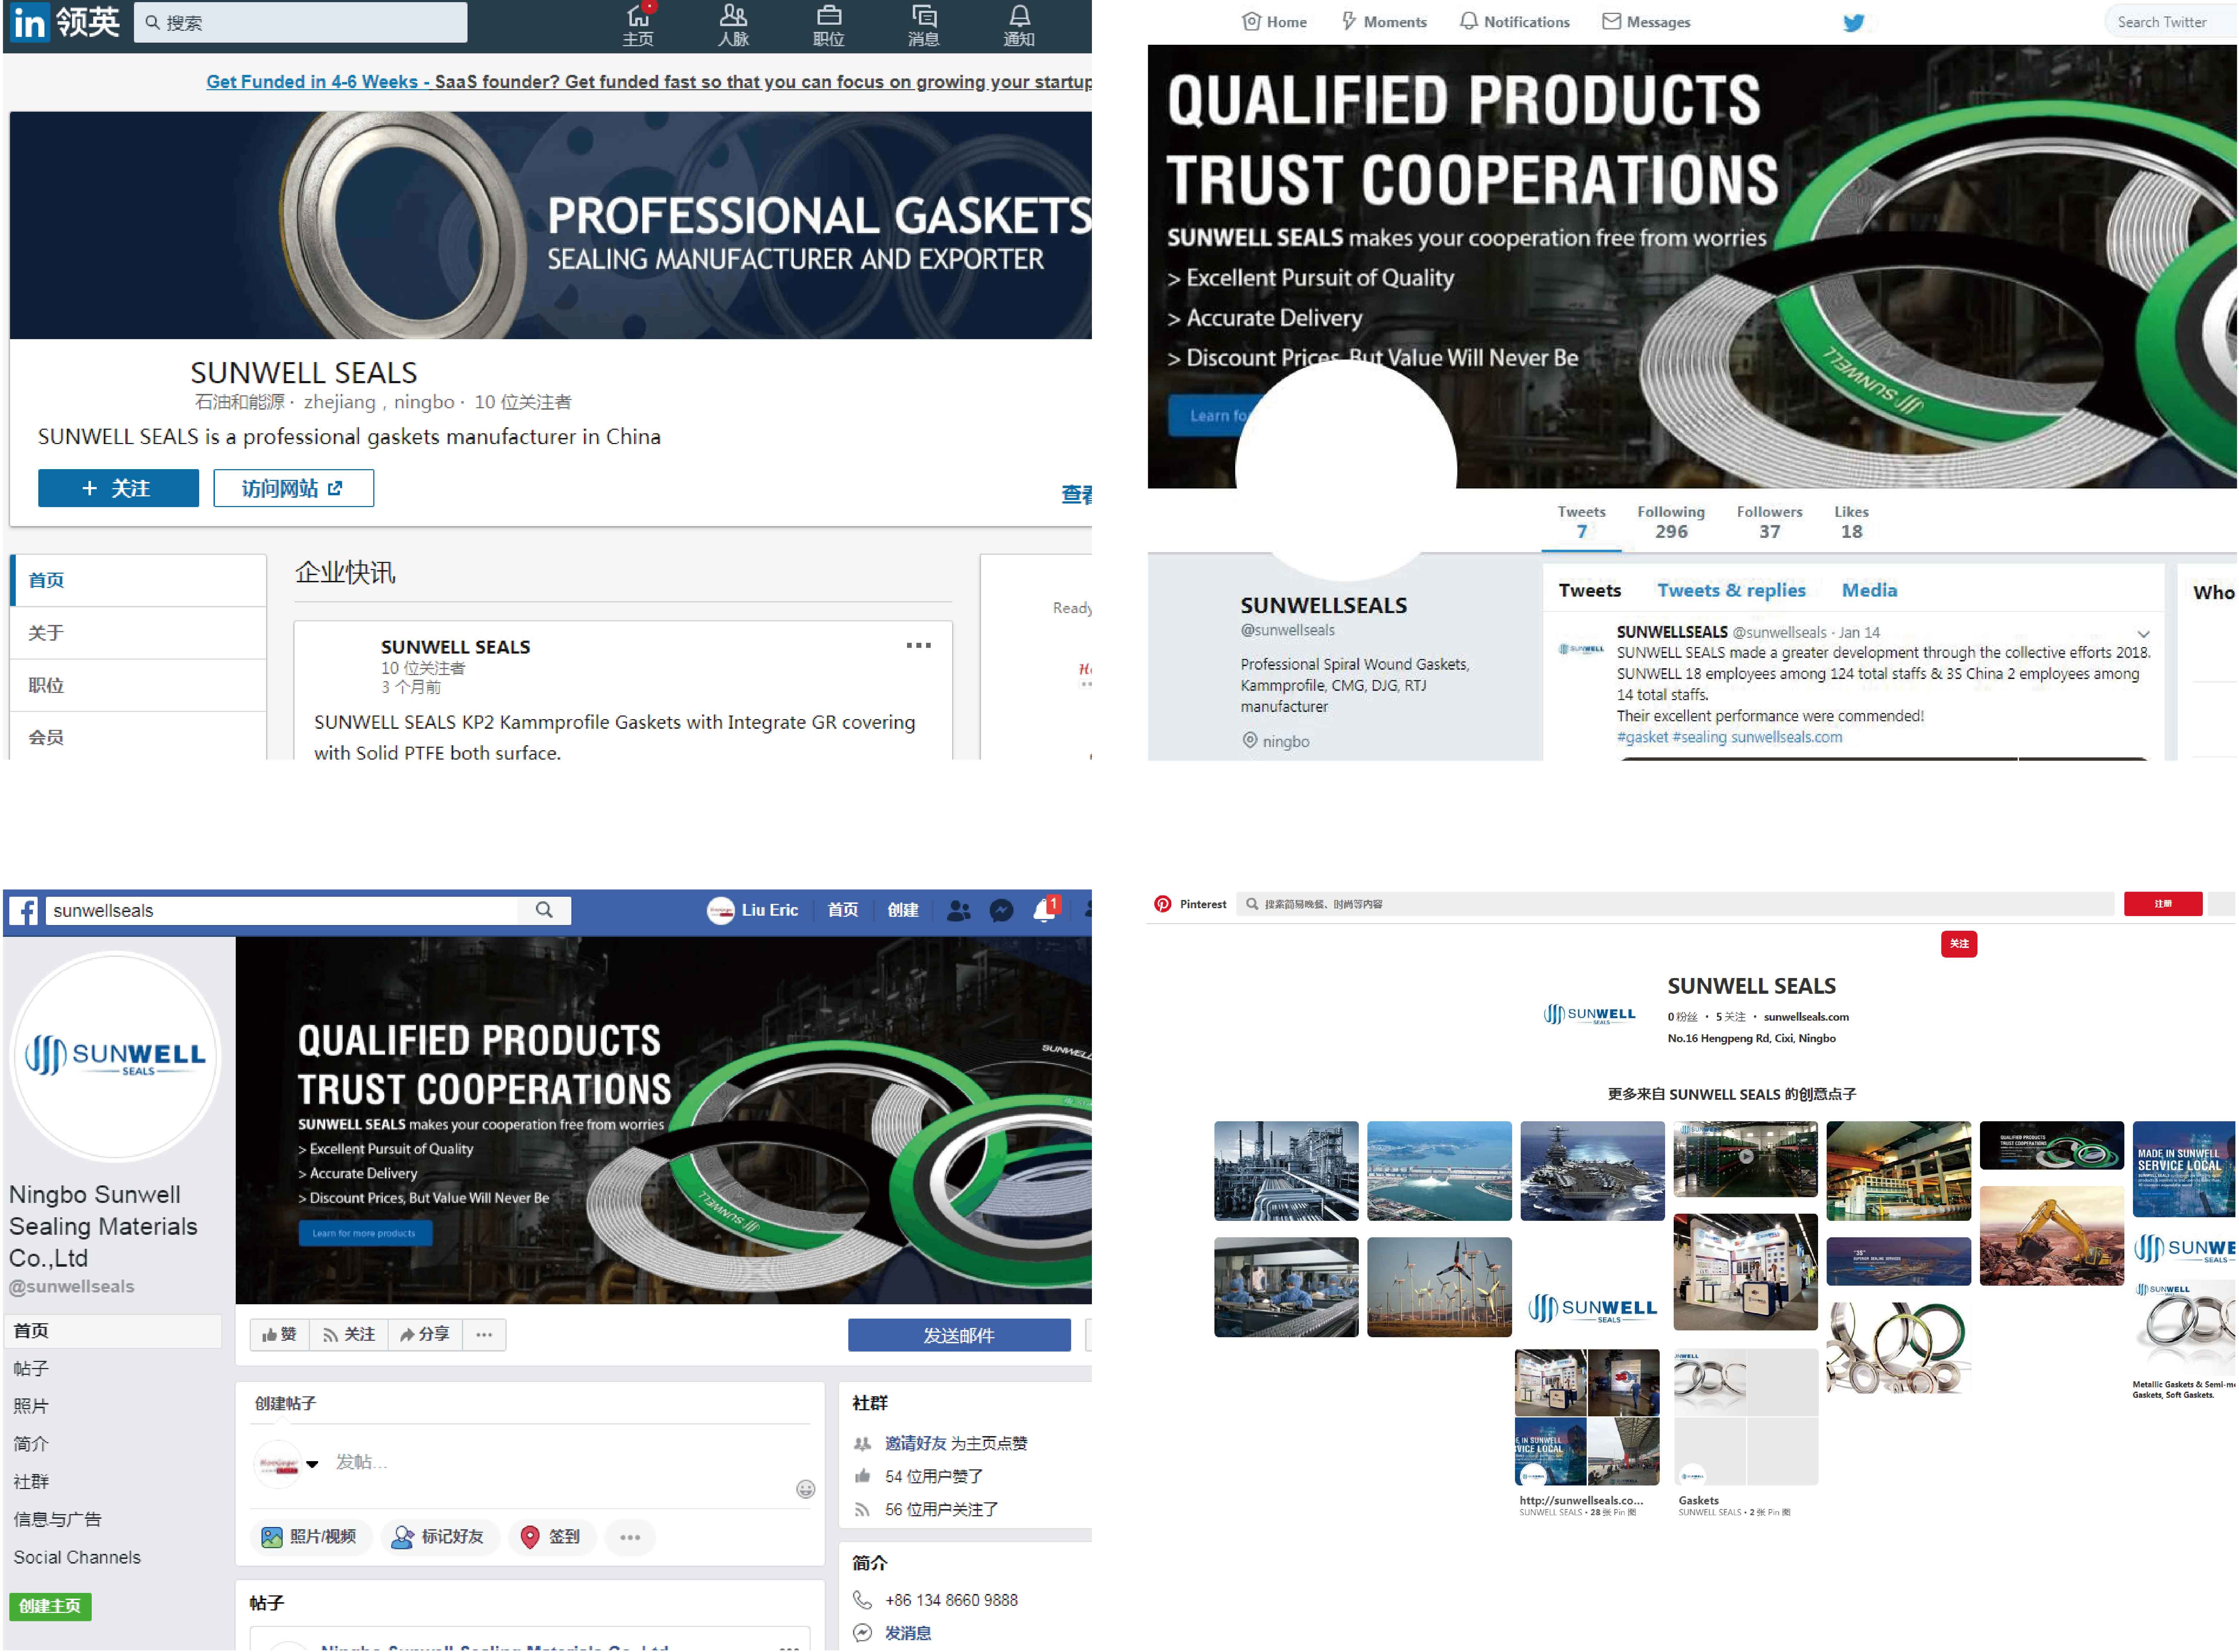Open the aircraft carrier pin thumbnail
This screenshot has width=2239, height=1652.
[1593, 1171]
